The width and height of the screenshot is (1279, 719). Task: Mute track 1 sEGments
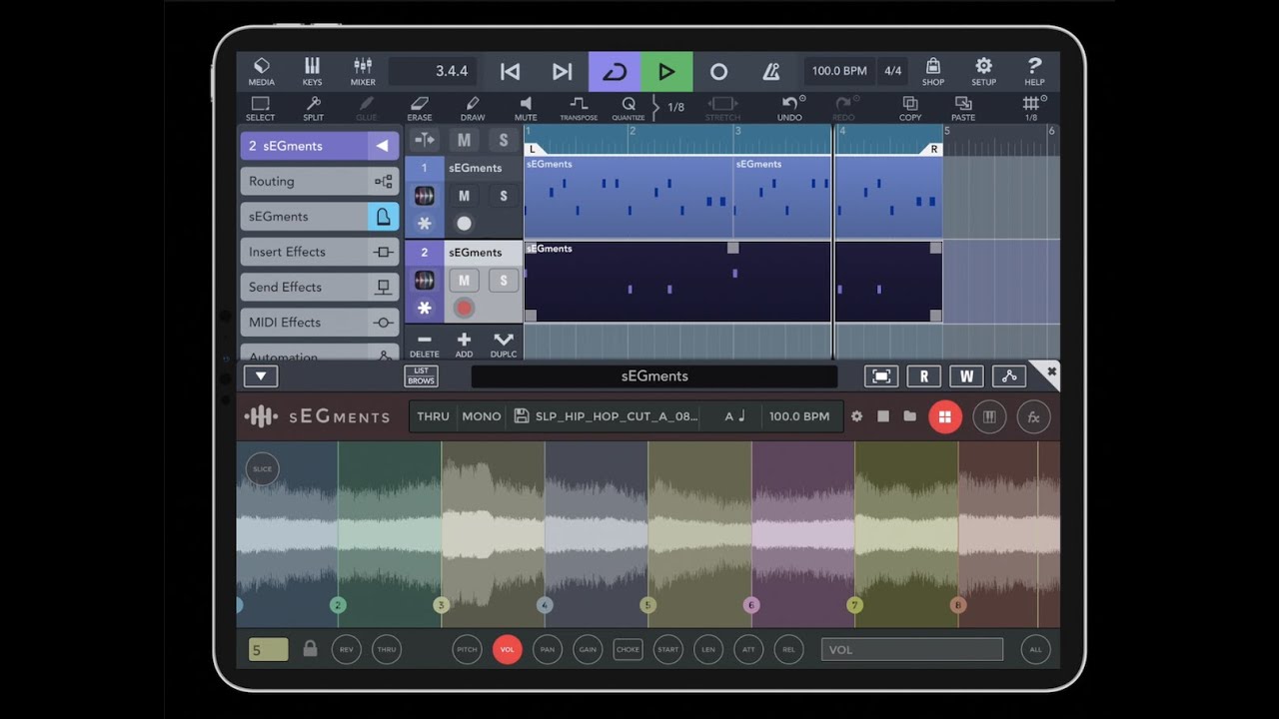click(x=464, y=196)
